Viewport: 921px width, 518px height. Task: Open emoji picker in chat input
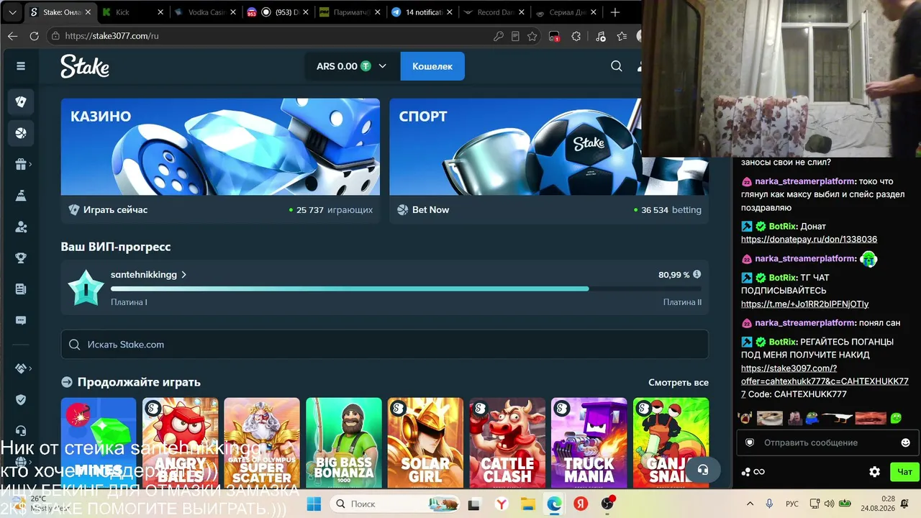tap(906, 442)
